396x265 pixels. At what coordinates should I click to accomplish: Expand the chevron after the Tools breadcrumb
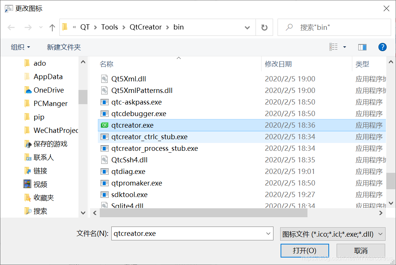124,27
